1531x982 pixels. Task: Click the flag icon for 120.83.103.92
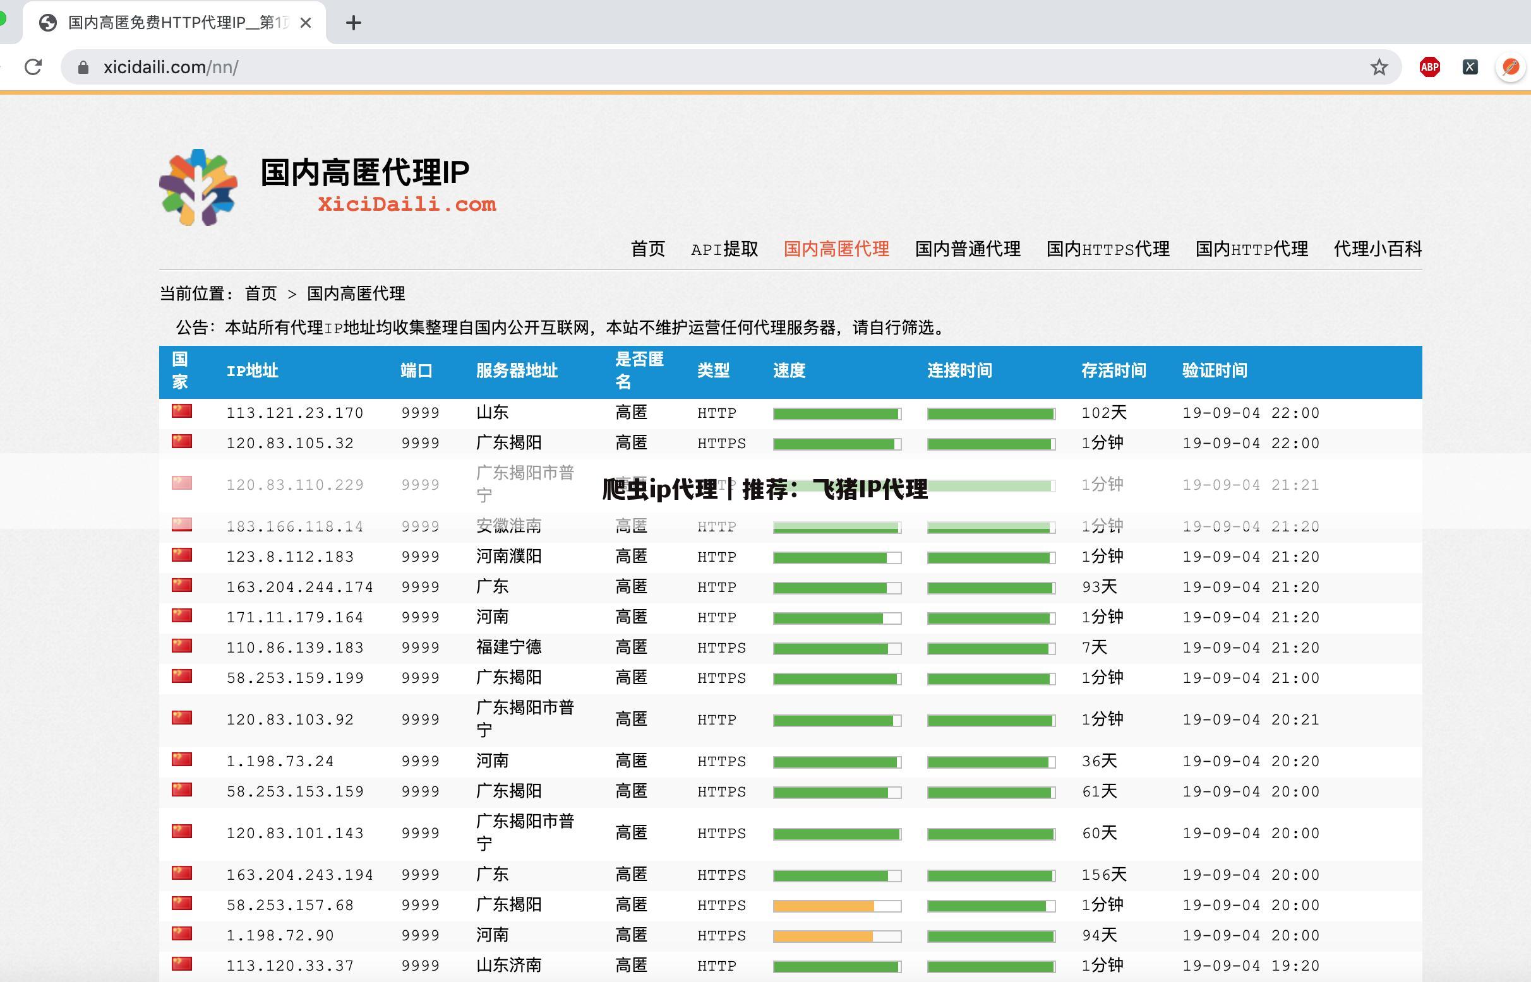click(x=182, y=718)
